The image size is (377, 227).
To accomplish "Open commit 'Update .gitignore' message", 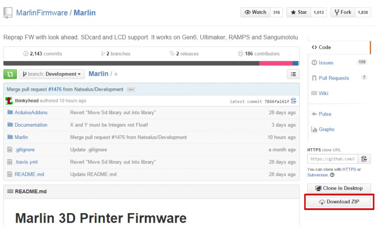I will click(x=88, y=150).
